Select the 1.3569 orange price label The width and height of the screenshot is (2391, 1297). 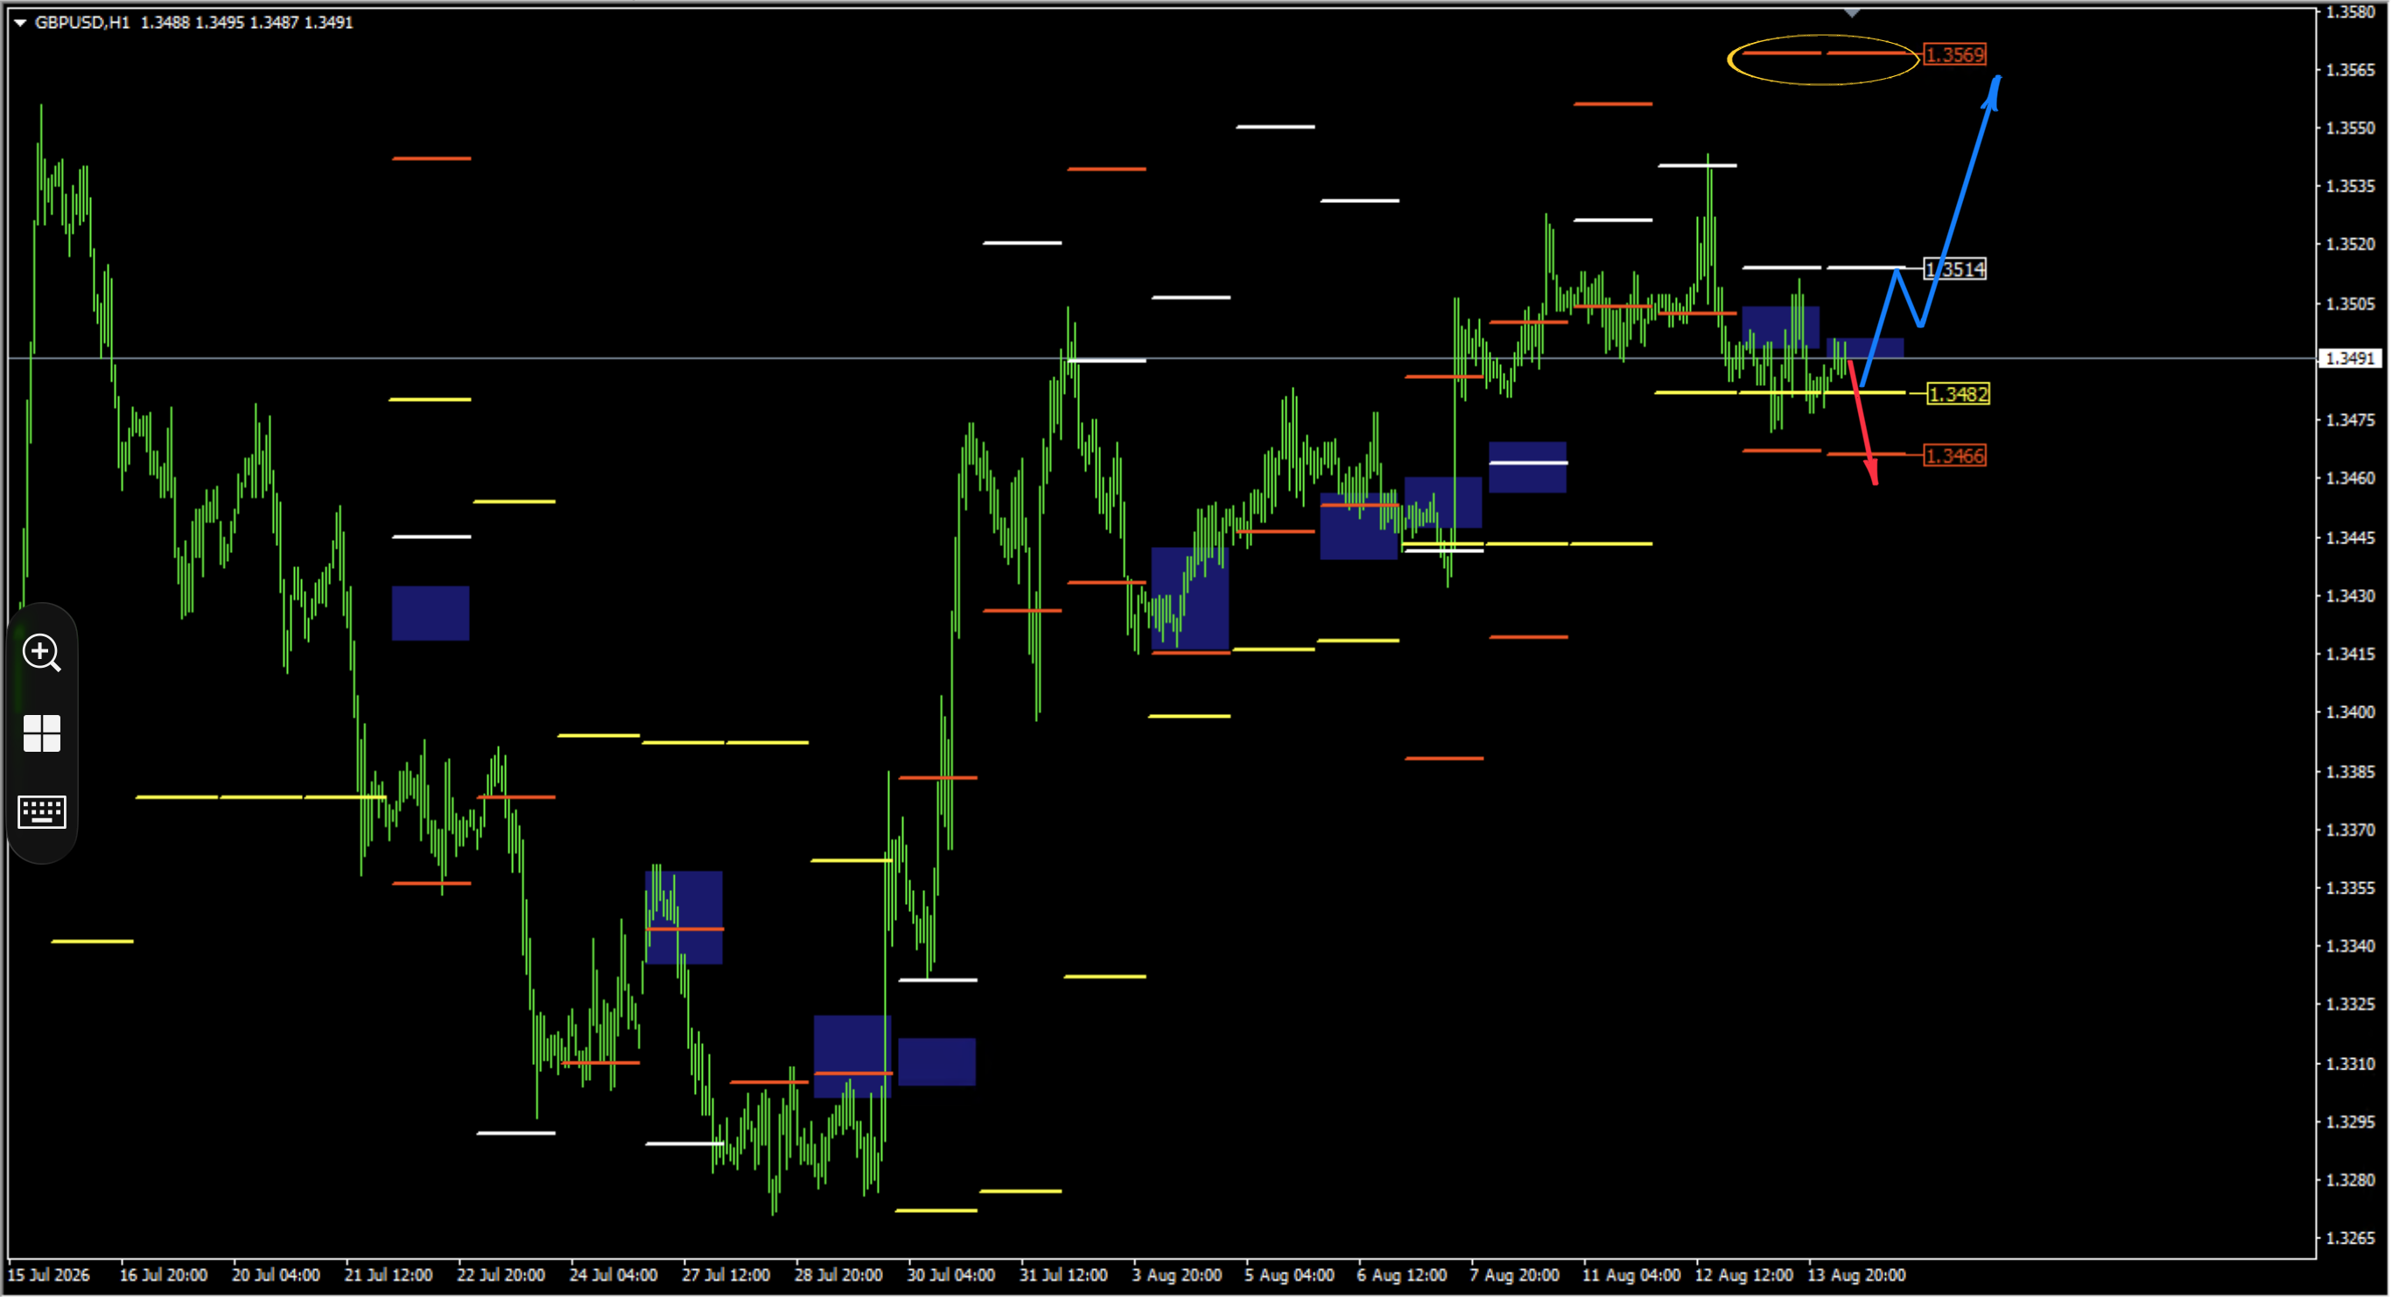1953,55
